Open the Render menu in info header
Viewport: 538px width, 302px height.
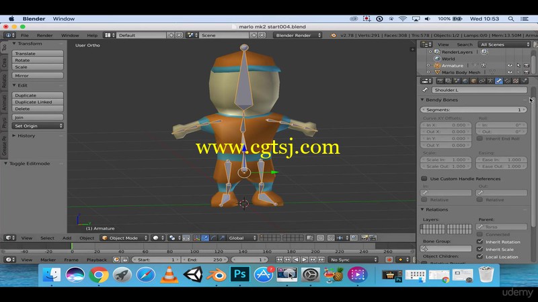pyautogui.click(x=44, y=36)
